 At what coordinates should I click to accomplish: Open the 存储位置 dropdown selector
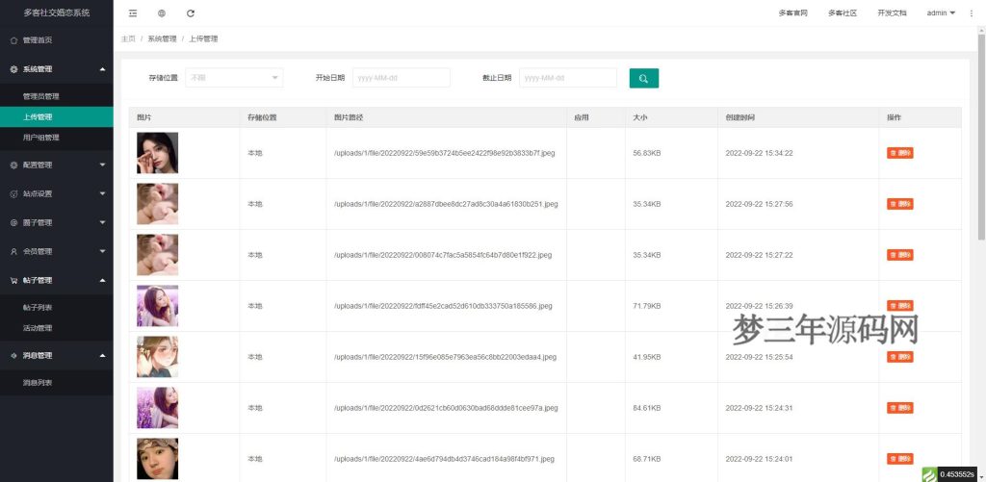(234, 78)
